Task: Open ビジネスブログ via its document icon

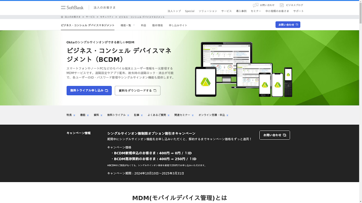Action: pos(281,5)
